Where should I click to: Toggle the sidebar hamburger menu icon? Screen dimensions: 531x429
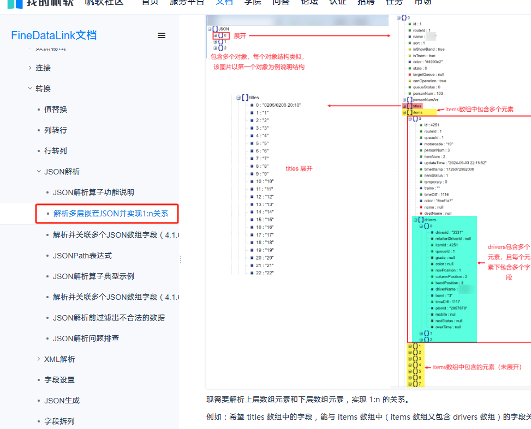pyautogui.click(x=162, y=35)
